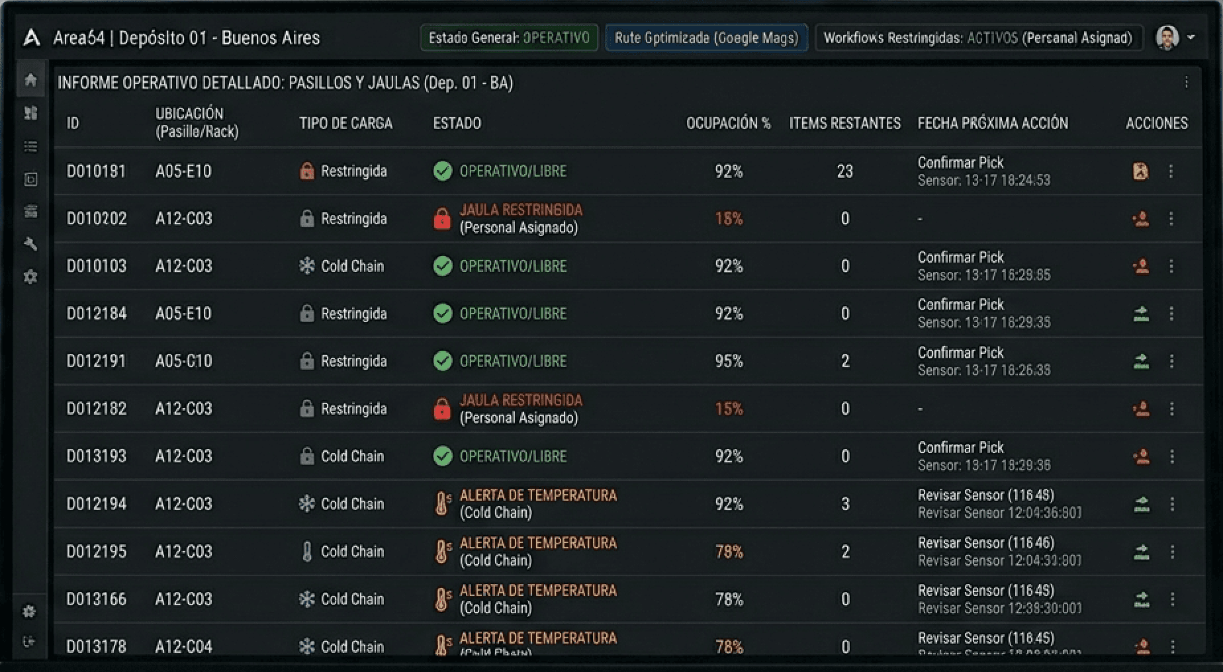Sort by ID column header

click(73, 123)
